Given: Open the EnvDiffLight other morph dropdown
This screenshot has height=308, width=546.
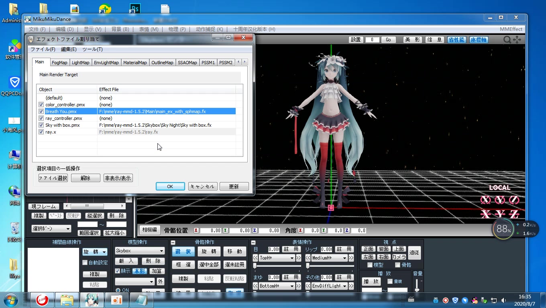Looking at the screenshot, I should [330, 286].
